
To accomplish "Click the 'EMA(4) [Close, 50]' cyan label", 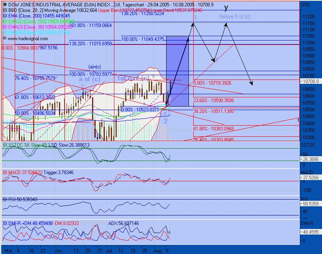I will click(x=39, y=32).
